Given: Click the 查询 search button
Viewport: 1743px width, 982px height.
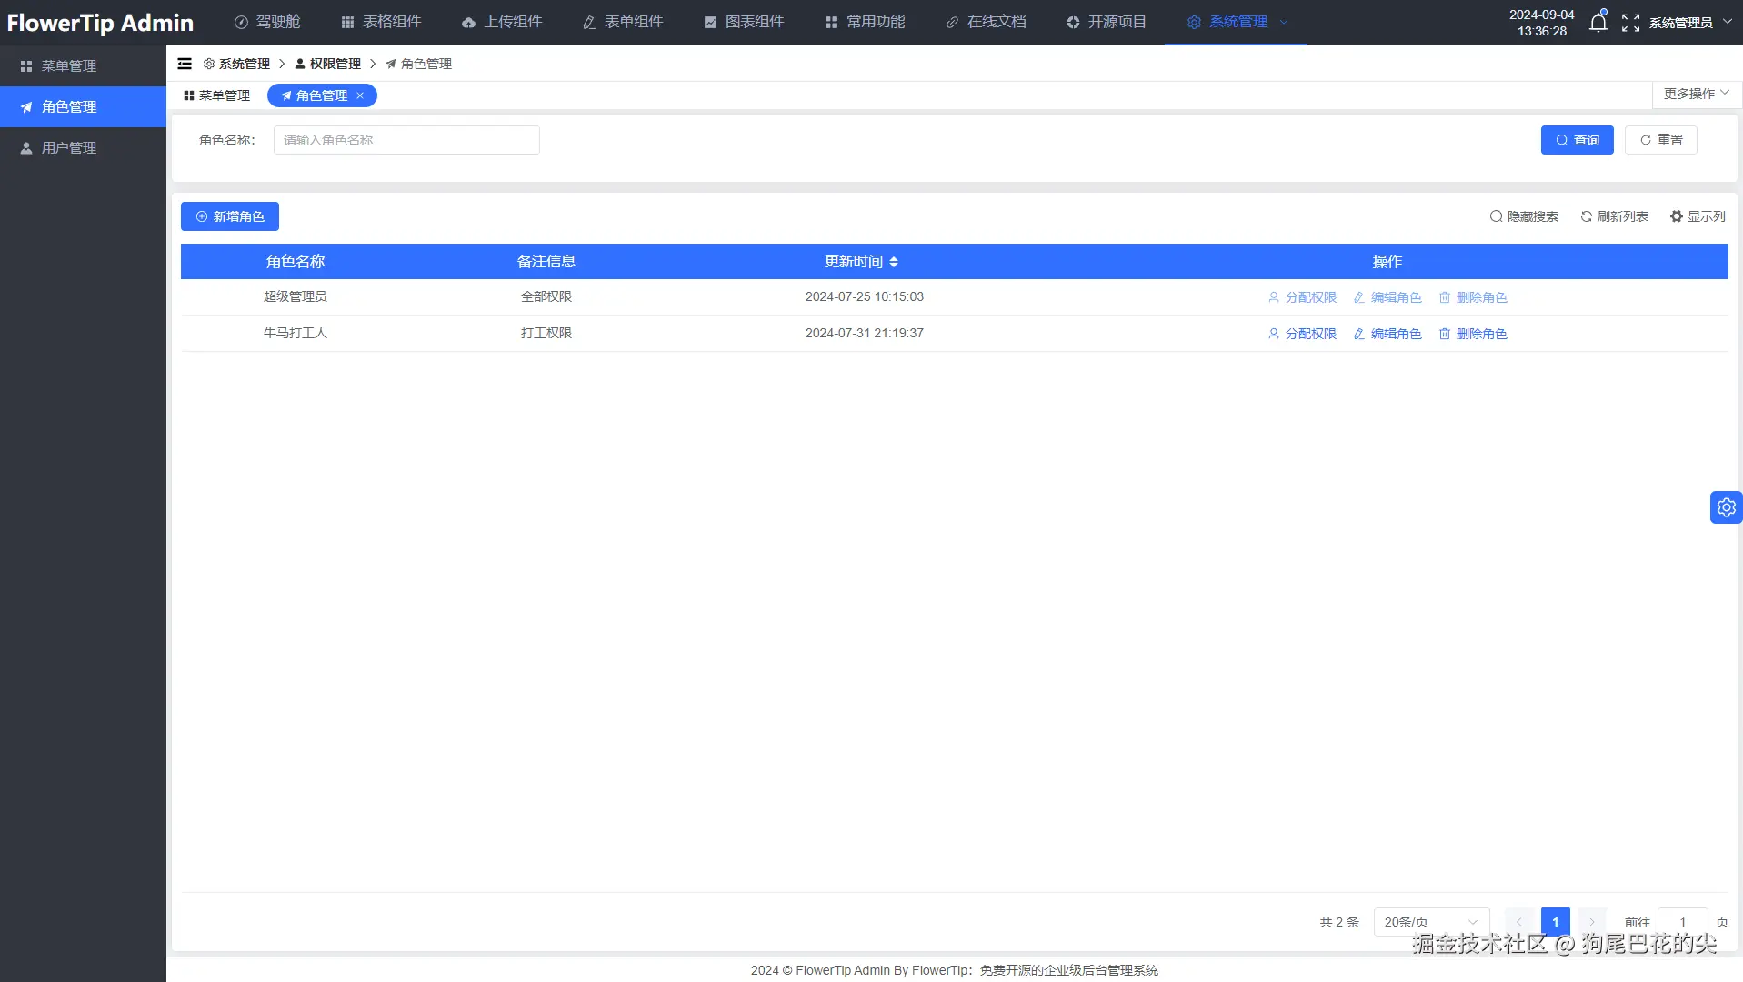Looking at the screenshot, I should (1578, 140).
